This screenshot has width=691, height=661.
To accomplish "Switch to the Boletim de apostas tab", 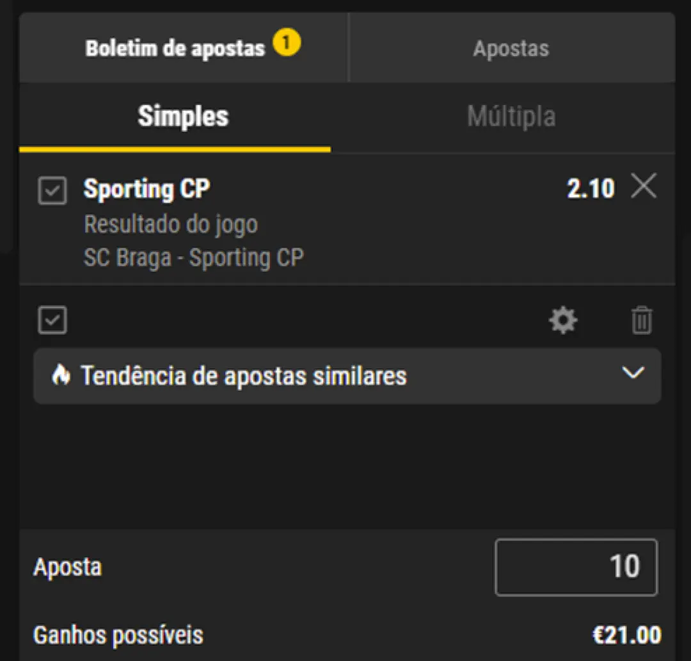I will point(175,48).
